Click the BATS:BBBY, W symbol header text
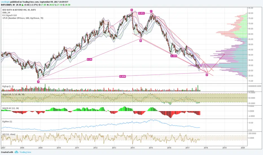This screenshot has width=263, height=155. click(x=8, y=5)
